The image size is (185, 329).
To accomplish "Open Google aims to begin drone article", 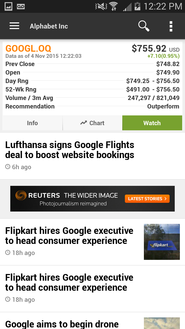I will [62, 324].
